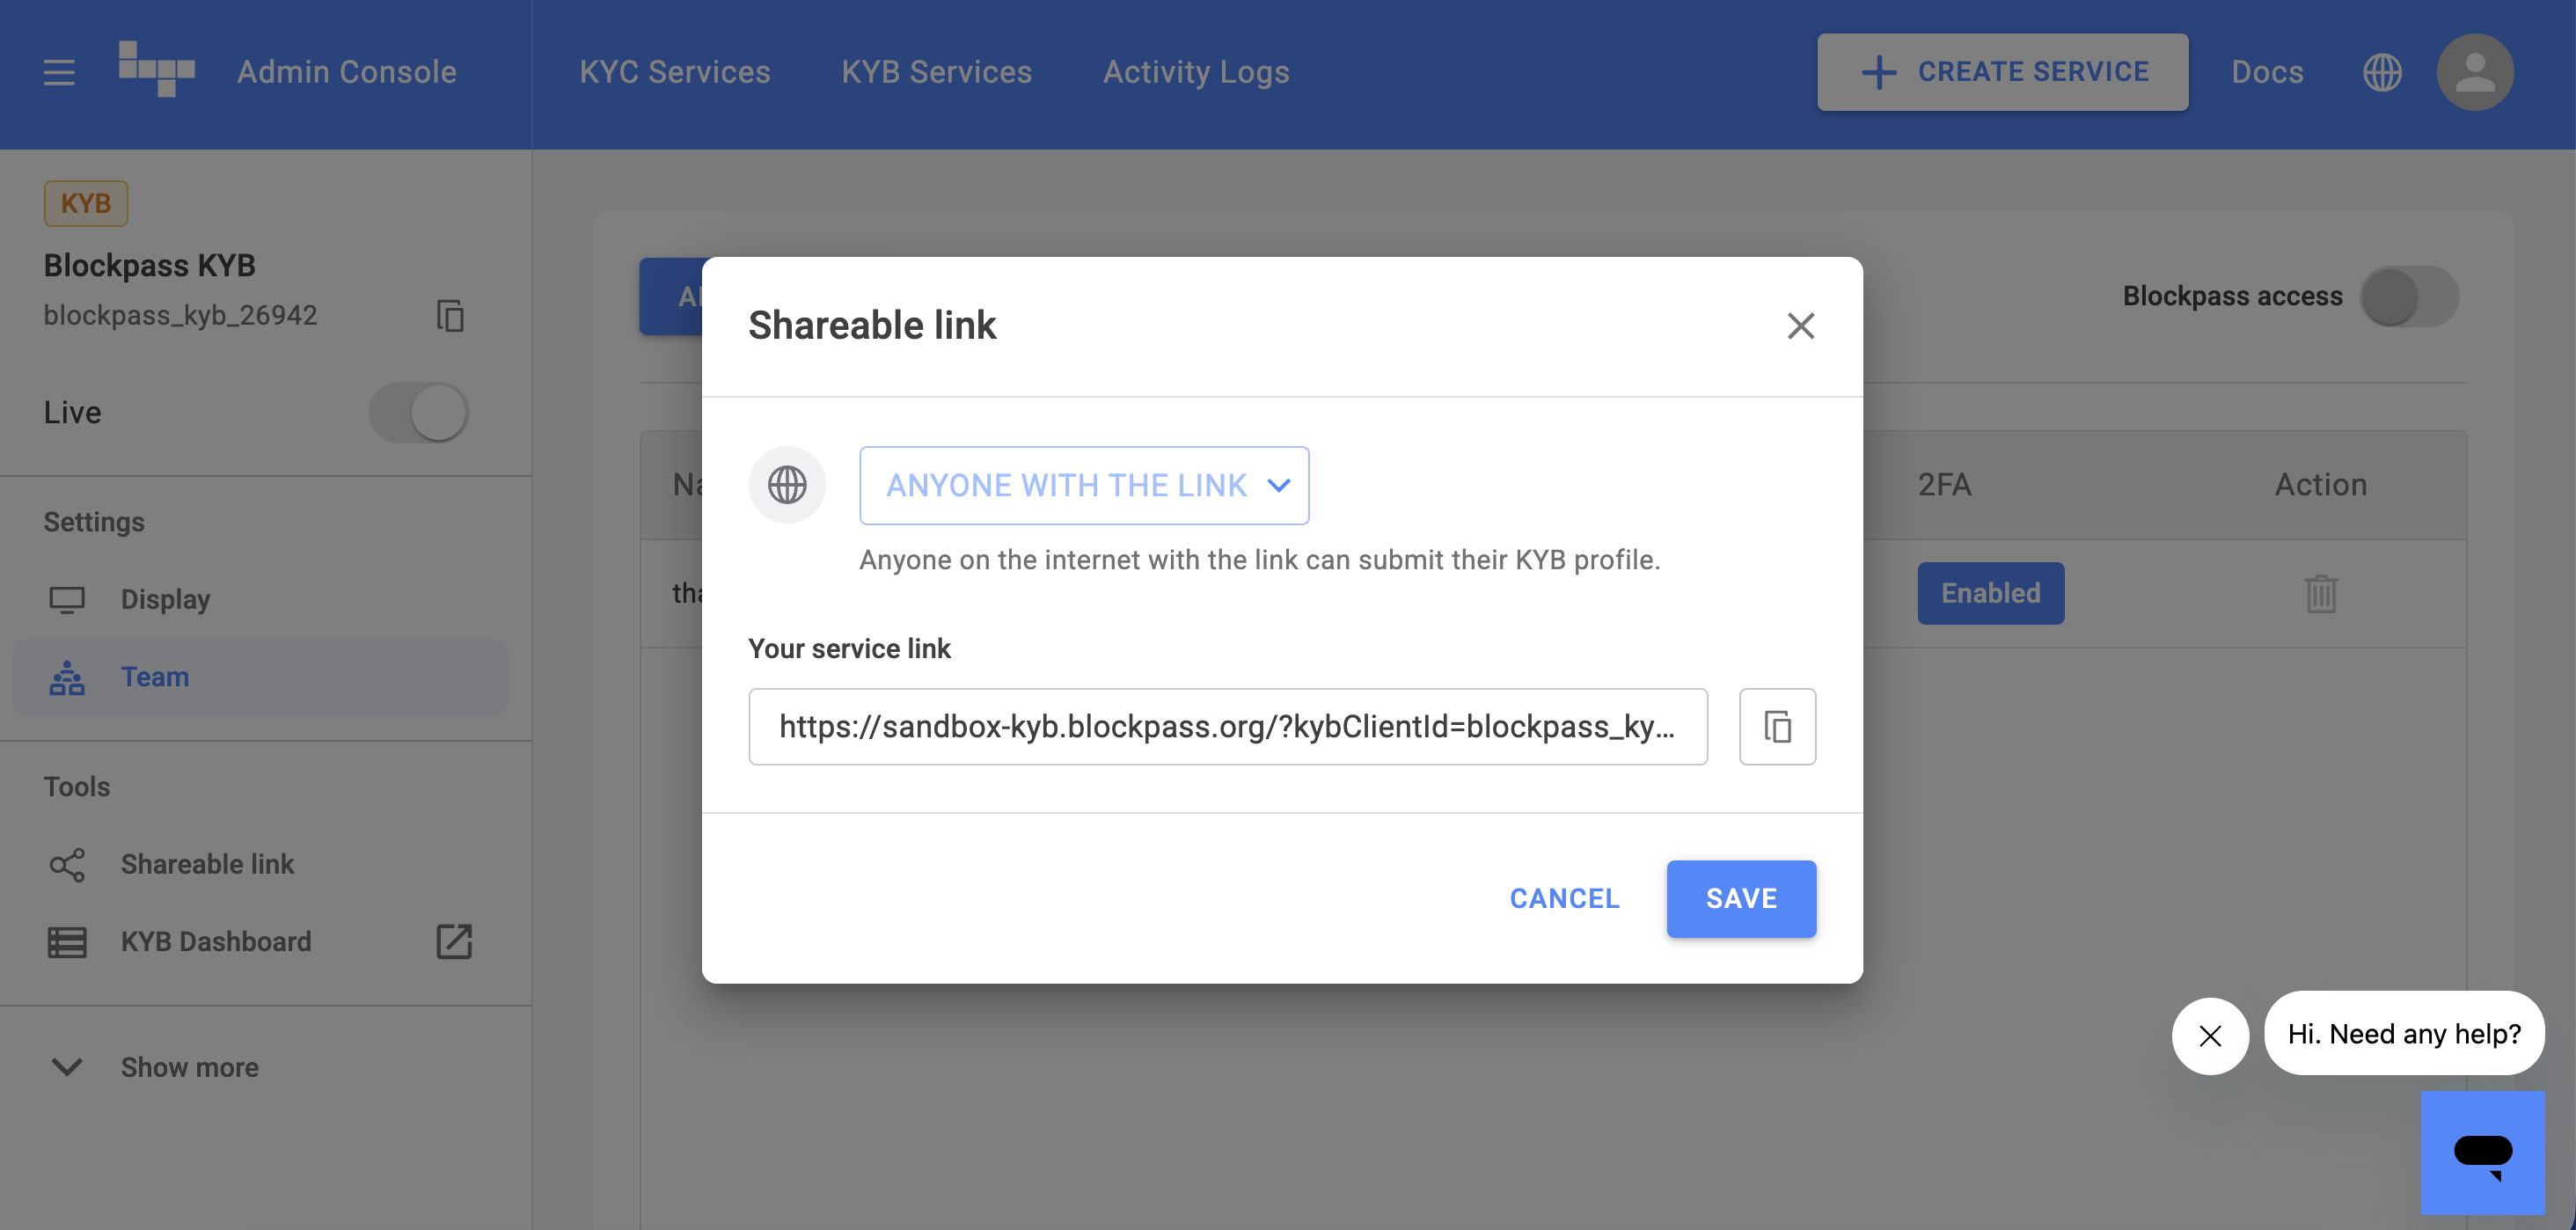Viewport: 2576px width, 1230px height.
Task: Open the user profile avatar
Action: coord(2474,72)
